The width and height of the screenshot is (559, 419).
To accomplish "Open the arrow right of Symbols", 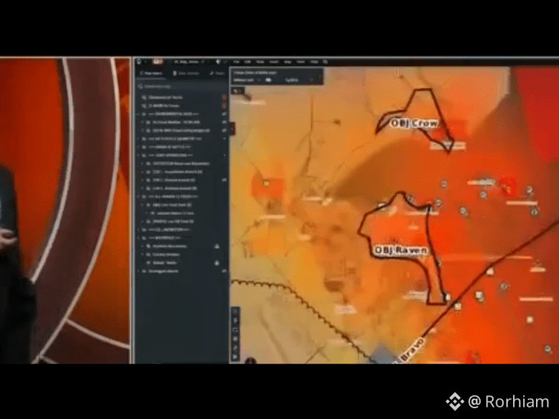I will [311, 80].
